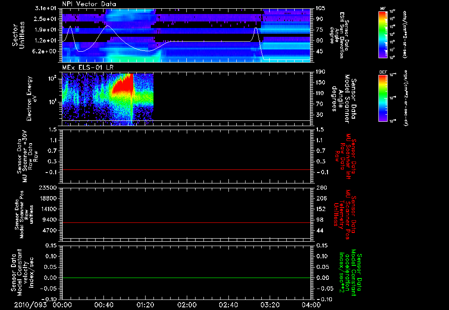Image resolution: width=449 pixels, height=310 pixels.
Task: Click the '00:00' time axis label
Action: pos(62,305)
